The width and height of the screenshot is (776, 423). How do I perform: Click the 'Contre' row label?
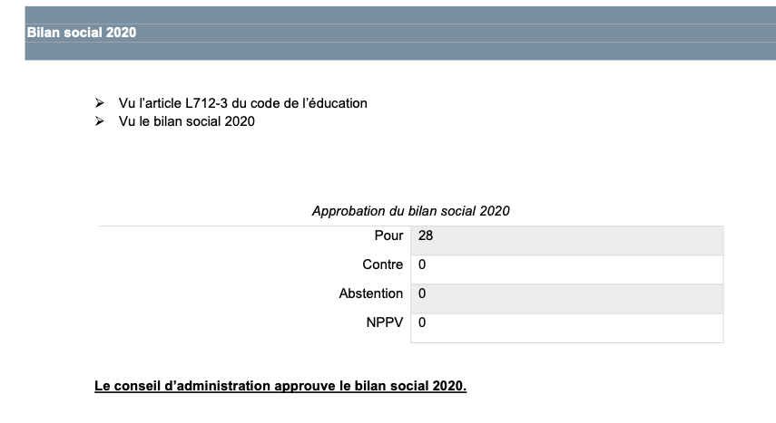(383, 264)
